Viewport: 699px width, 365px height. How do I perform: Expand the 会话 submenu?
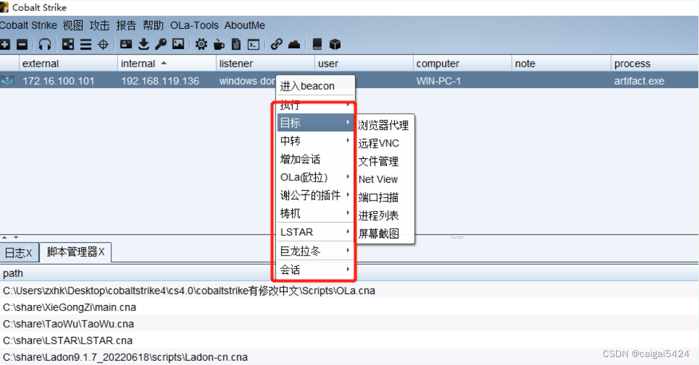(316, 270)
